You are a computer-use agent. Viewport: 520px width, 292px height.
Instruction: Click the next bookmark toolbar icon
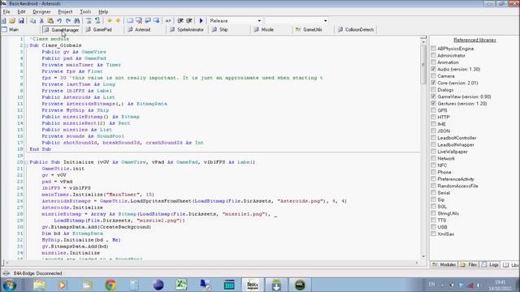coord(156,20)
